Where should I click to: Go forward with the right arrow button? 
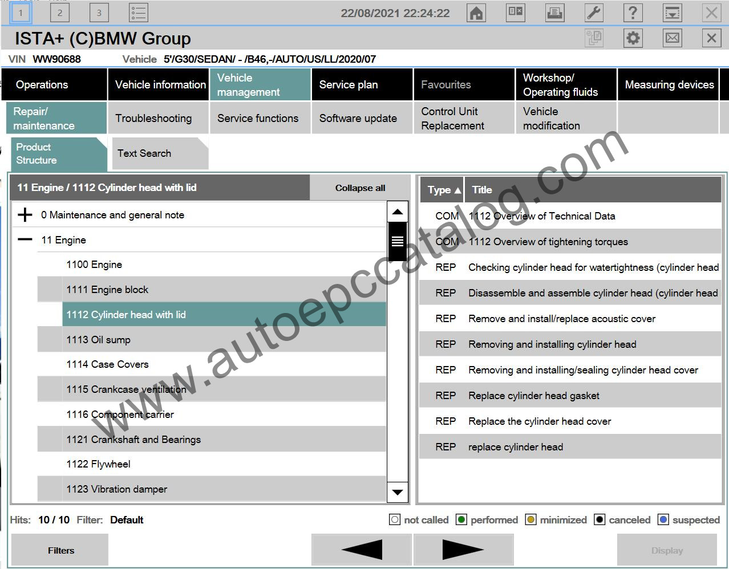point(463,550)
